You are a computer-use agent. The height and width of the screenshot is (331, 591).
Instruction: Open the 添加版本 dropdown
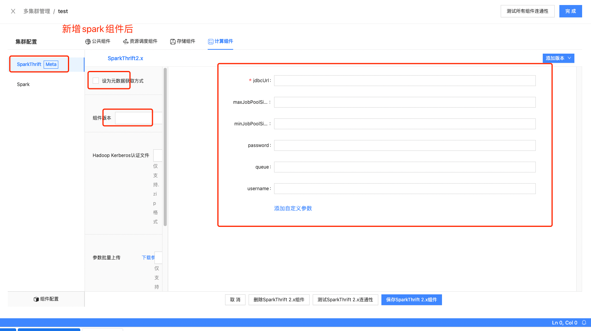(558, 58)
